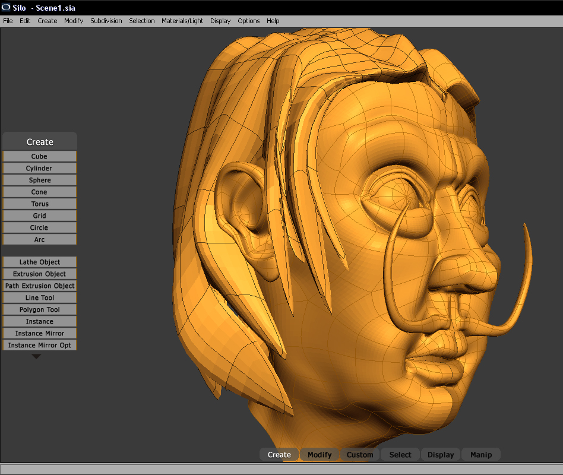
Task: Click the Create panel header
Action: tap(40, 141)
